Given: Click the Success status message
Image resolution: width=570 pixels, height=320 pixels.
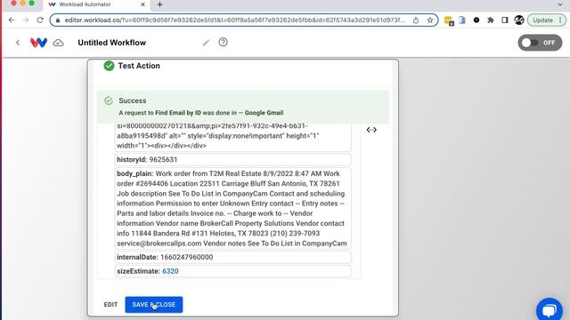Looking at the screenshot, I should pos(243,107).
